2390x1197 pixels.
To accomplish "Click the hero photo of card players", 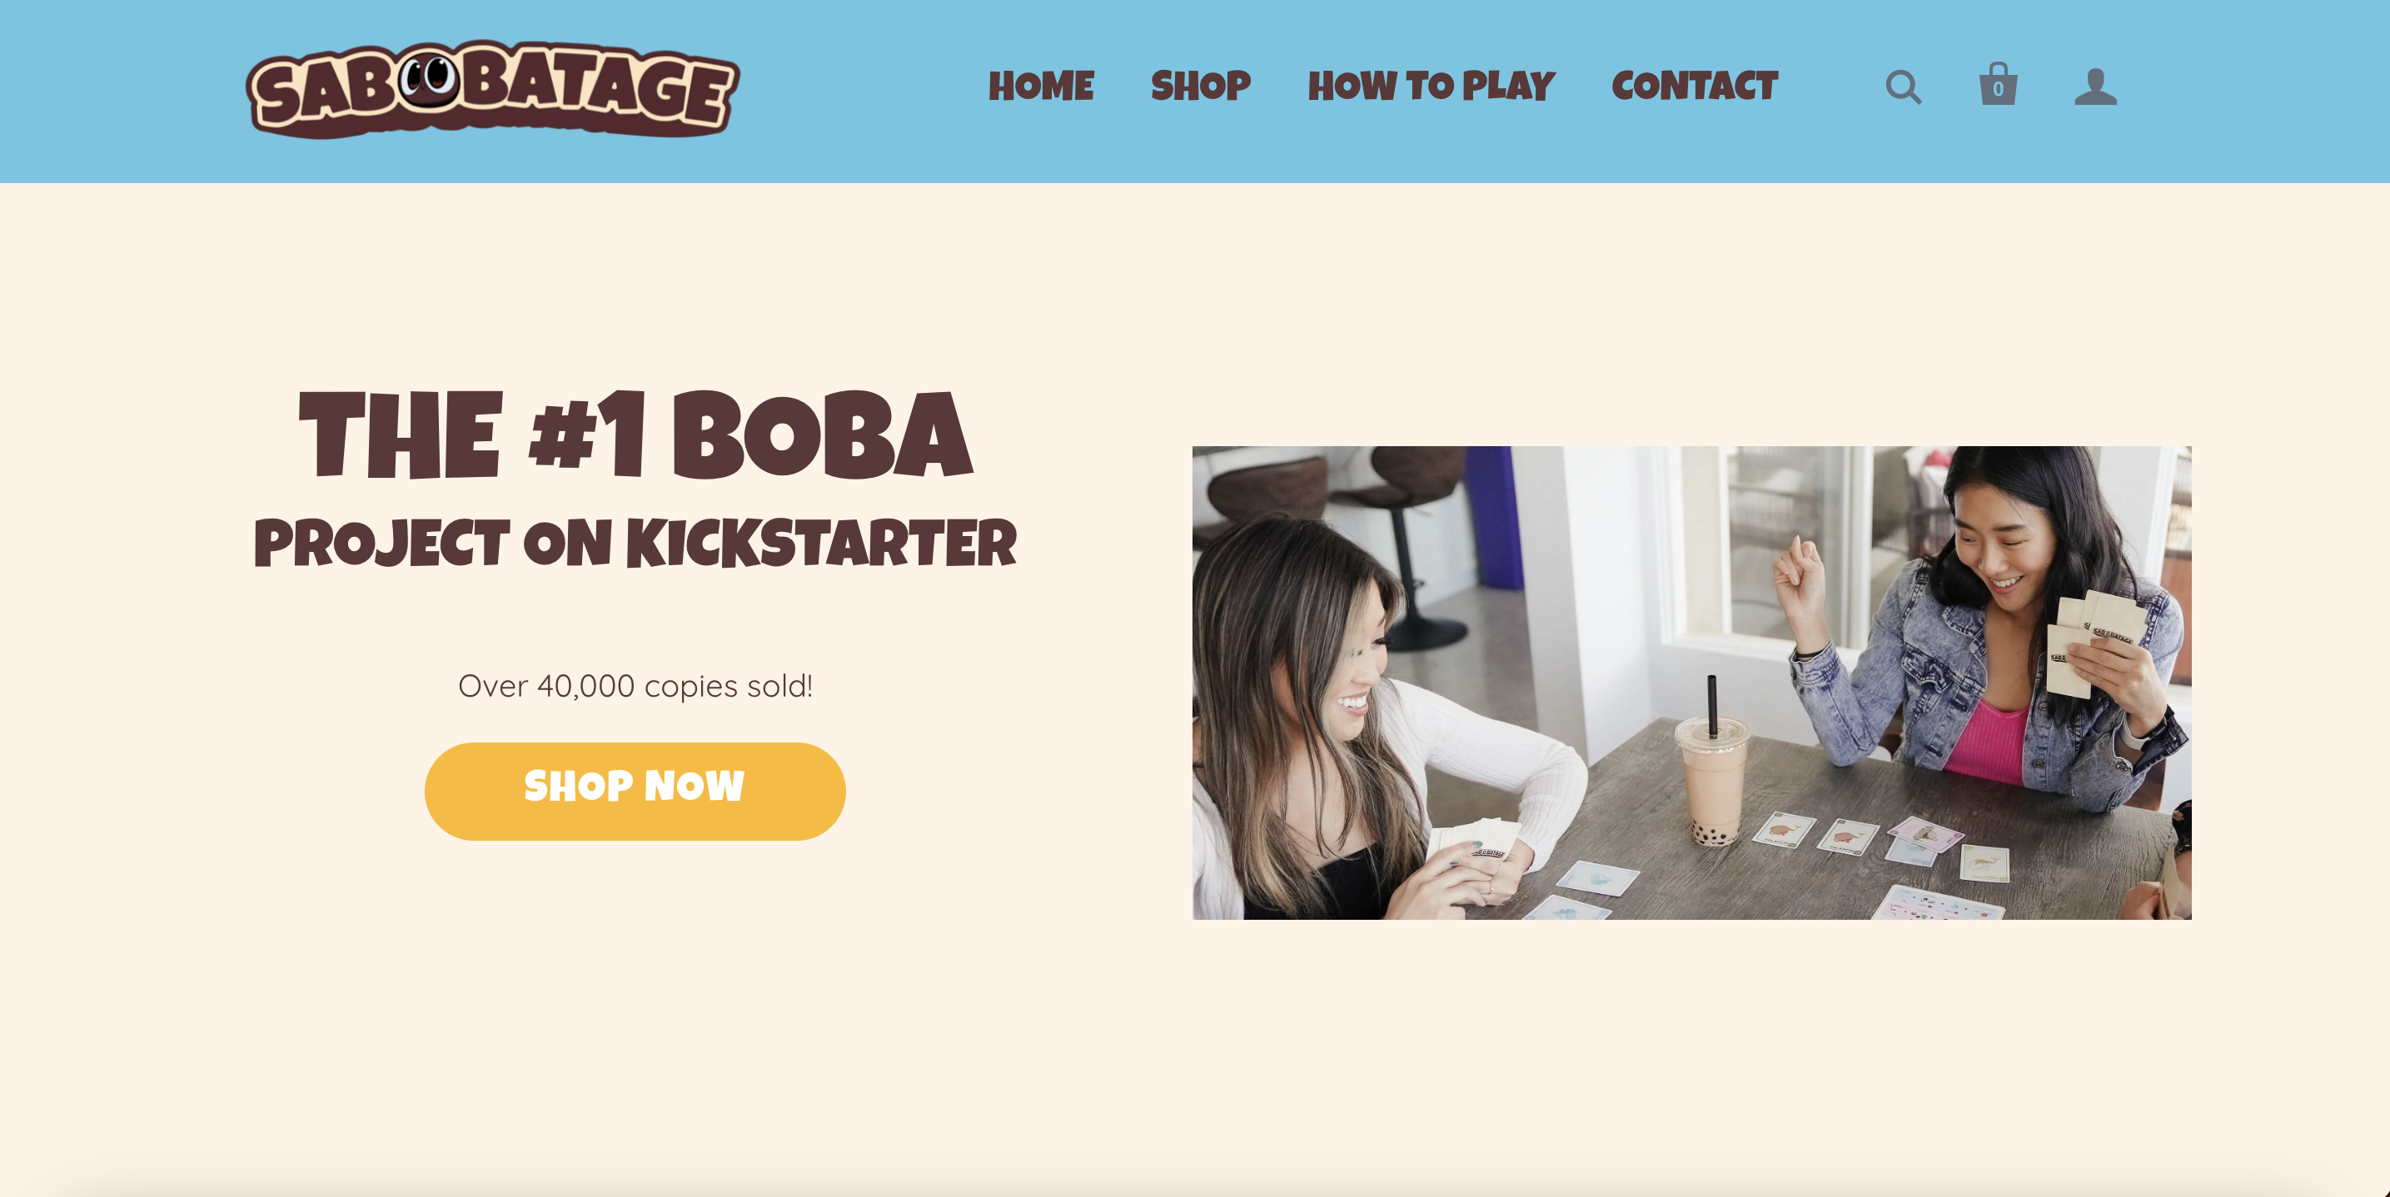I will 1691,683.
